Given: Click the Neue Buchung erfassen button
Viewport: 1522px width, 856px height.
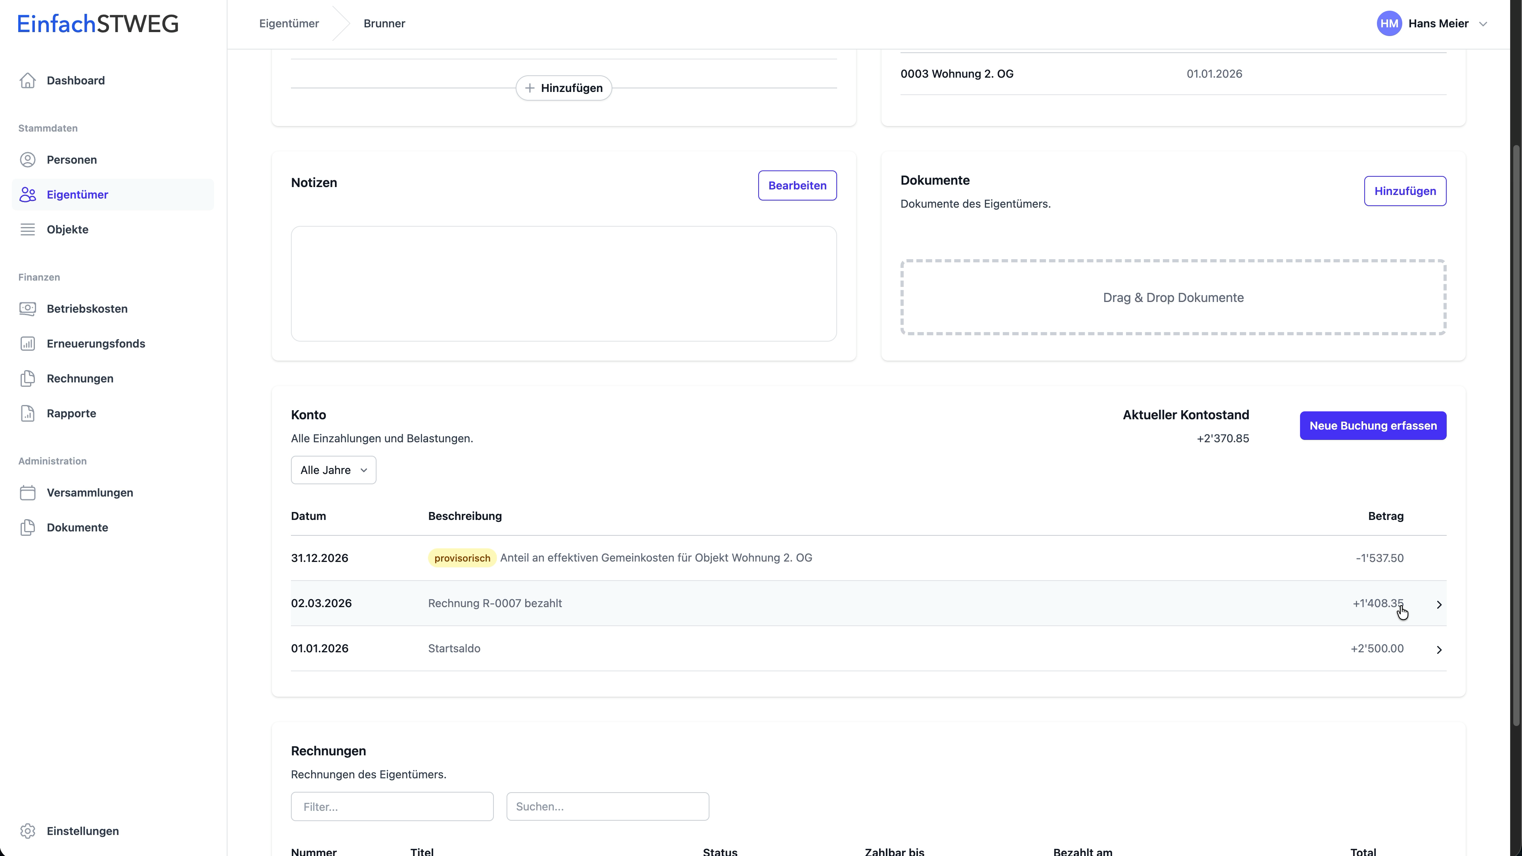Looking at the screenshot, I should [1373, 425].
